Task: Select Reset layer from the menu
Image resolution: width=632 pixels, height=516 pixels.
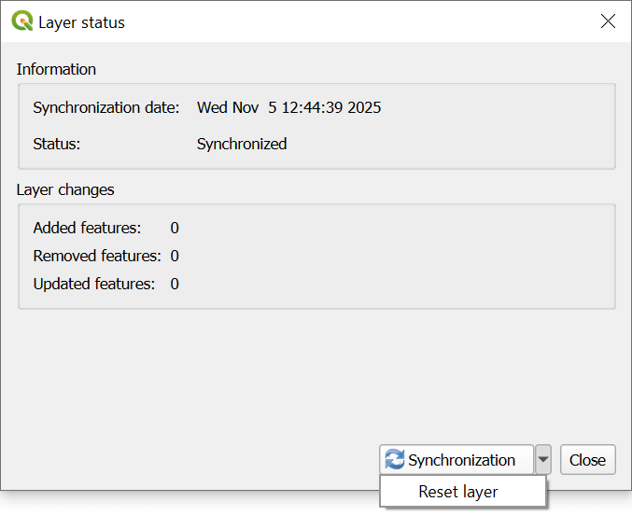Action: [458, 492]
